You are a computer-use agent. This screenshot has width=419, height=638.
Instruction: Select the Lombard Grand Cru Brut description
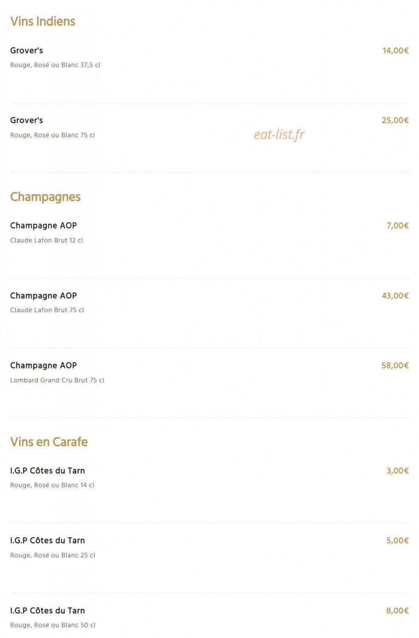coord(57,380)
